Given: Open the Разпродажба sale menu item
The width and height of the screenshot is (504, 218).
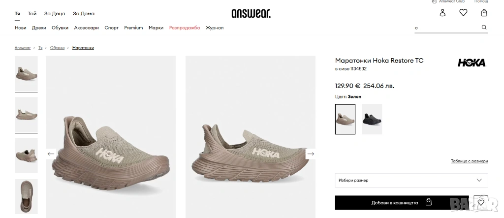Looking at the screenshot, I should tap(185, 28).
